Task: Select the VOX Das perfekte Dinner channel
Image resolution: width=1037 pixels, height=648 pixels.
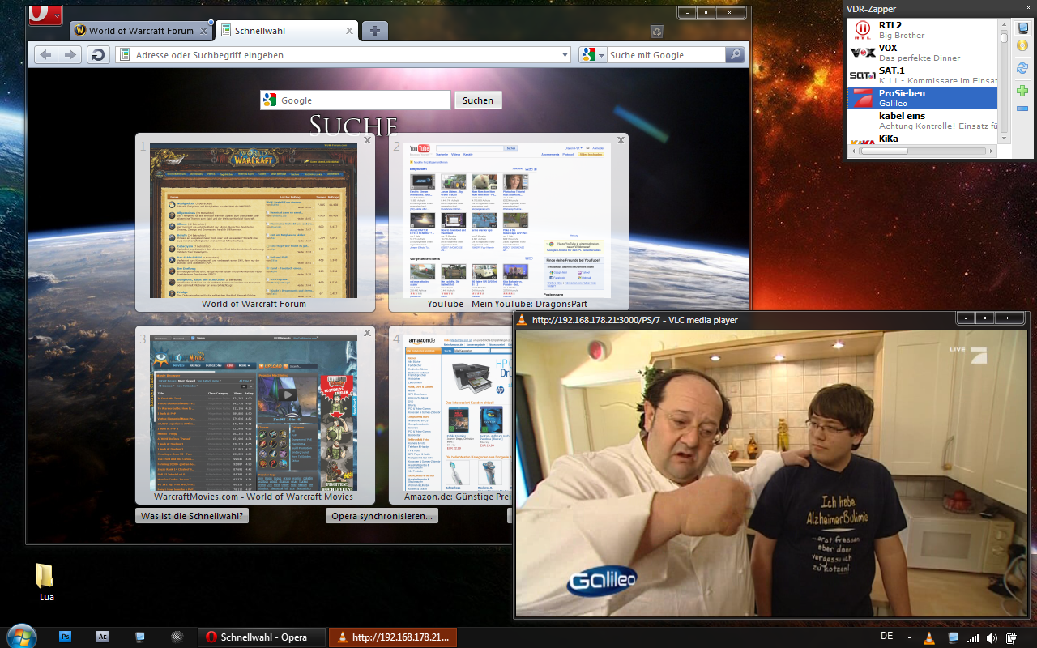Action: [923, 53]
